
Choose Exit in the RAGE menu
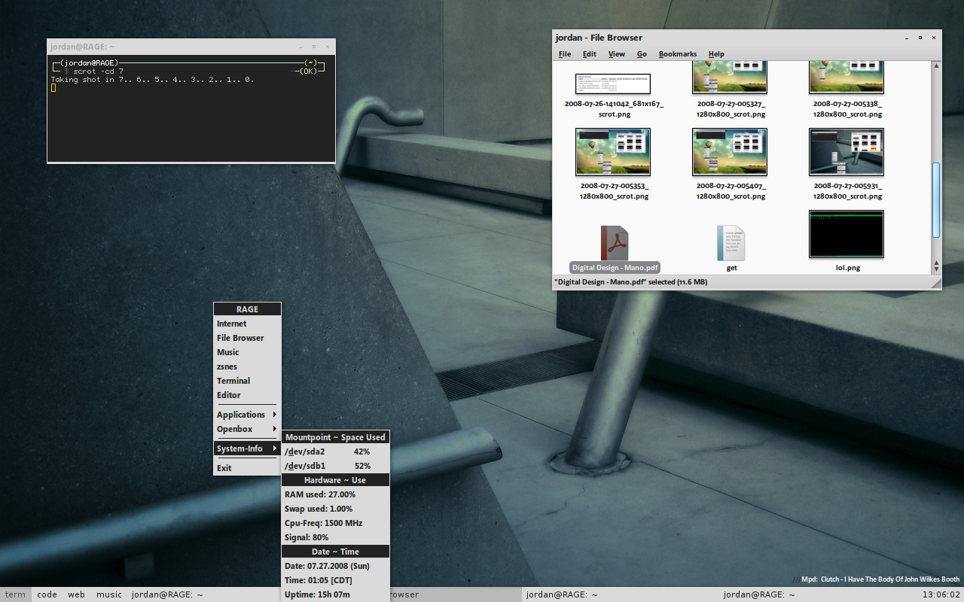(x=247, y=468)
